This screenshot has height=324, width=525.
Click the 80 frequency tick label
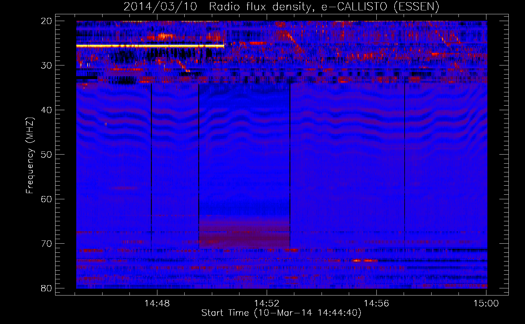point(46,288)
